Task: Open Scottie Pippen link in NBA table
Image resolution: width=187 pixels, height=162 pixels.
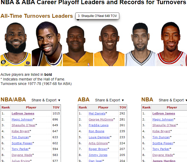Action: pyautogui.click(x=163, y=143)
